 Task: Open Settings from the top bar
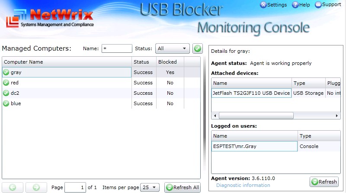[273, 5]
